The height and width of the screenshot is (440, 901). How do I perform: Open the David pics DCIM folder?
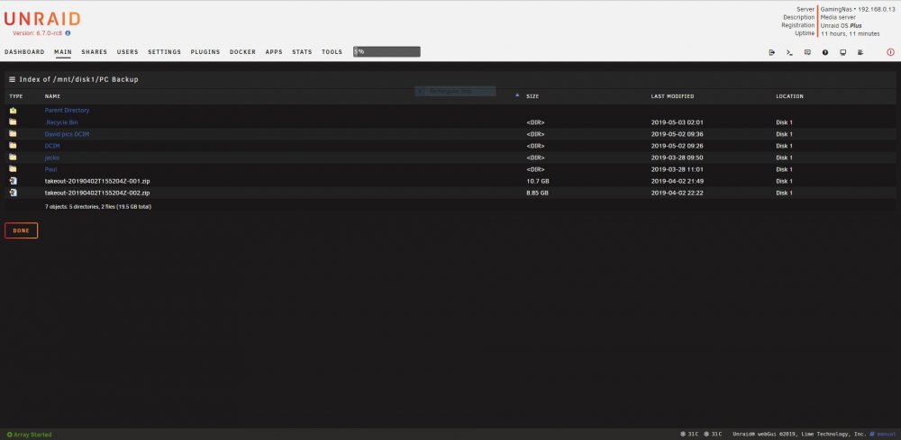pos(67,134)
